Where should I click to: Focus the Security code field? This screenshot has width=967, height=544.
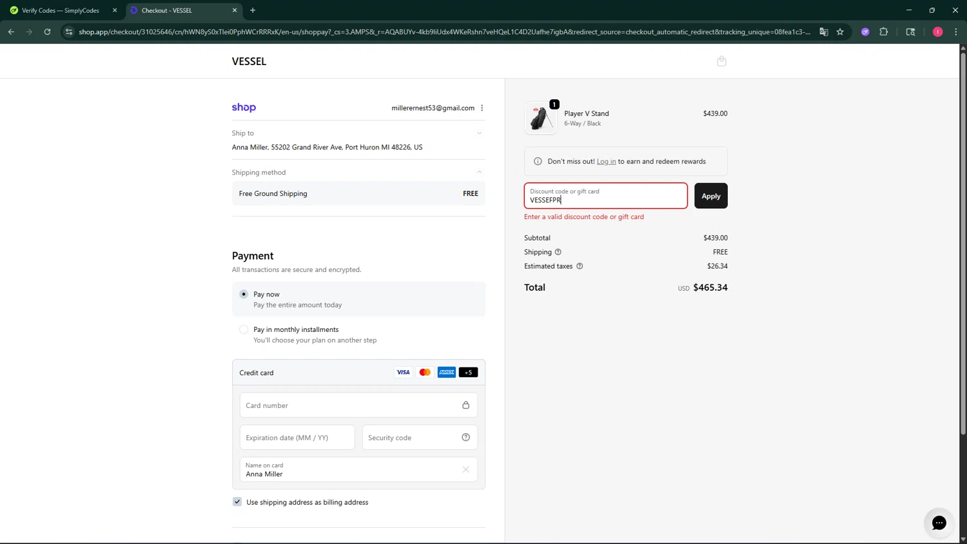pos(420,438)
